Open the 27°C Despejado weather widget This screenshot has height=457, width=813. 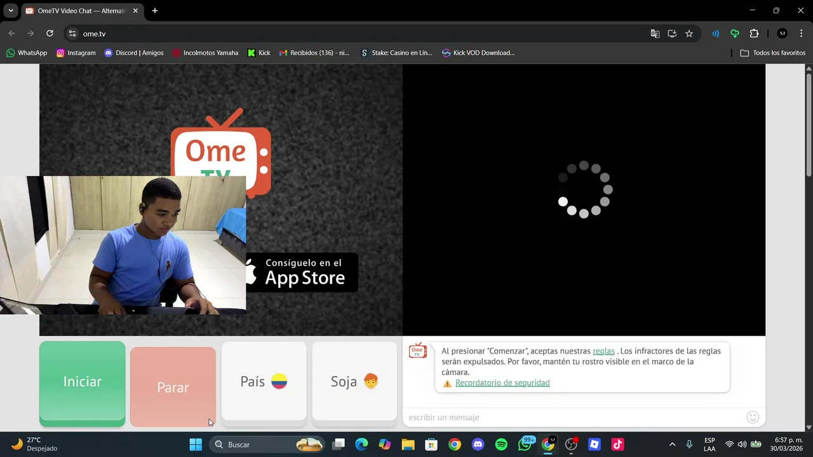pyautogui.click(x=35, y=444)
